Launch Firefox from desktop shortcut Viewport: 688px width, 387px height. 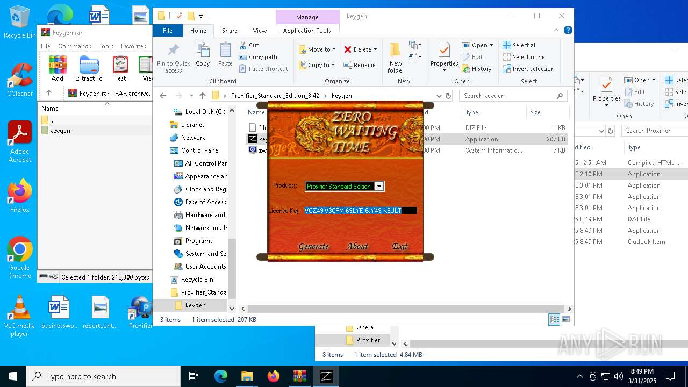[x=19, y=196]
